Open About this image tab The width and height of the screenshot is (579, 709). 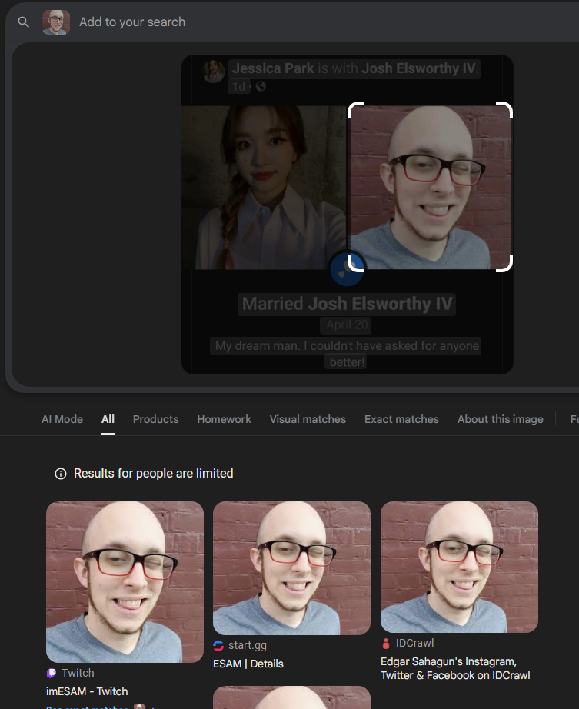501,419
